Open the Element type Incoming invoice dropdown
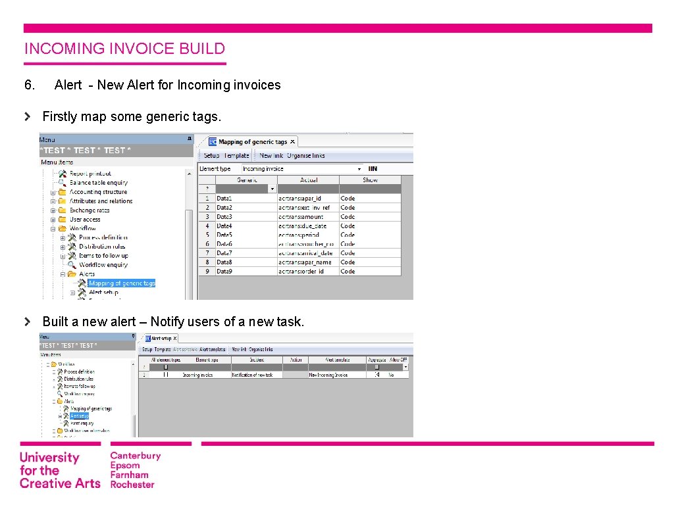The height and width of the screenshot is (505, 674). pyautogui.click(x=359, y=169)
